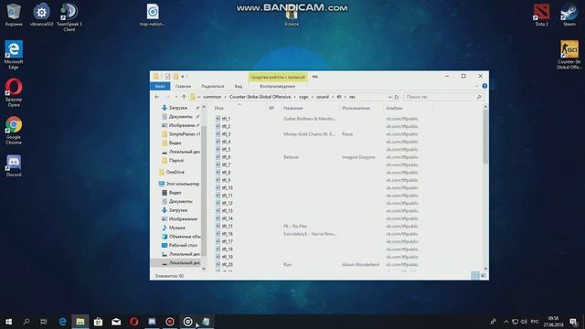Open the Воспроизведение ribbon tab
585x329 pixels.
pos(278,86)
